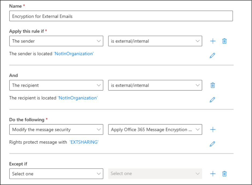Click the 'Do the following' label
This screenshot has width=252, height=185.
[27, 120]
